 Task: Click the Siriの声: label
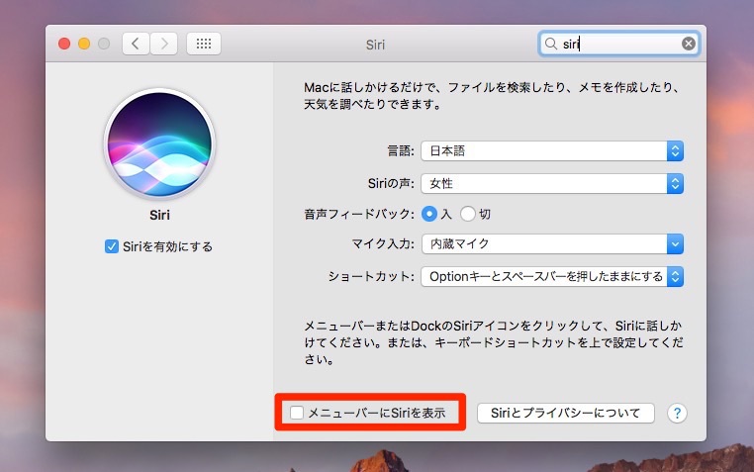(391, 184)
